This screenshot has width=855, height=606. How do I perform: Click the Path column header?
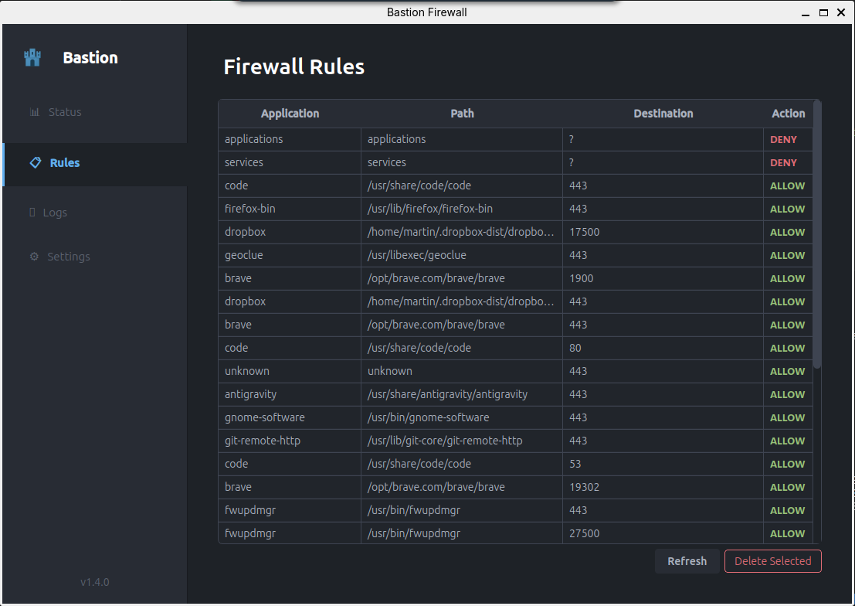[462, 114]
